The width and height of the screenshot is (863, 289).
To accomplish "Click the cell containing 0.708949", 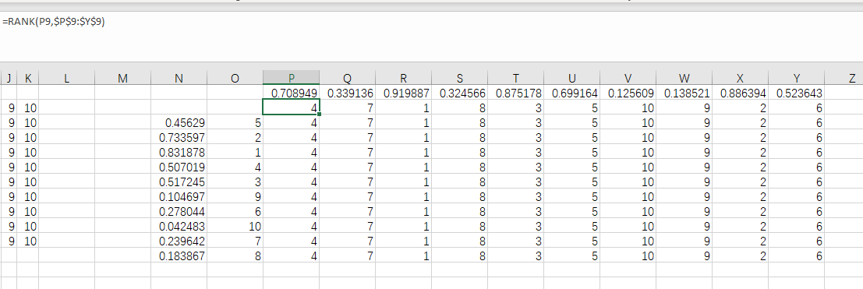I will [291, 93].
